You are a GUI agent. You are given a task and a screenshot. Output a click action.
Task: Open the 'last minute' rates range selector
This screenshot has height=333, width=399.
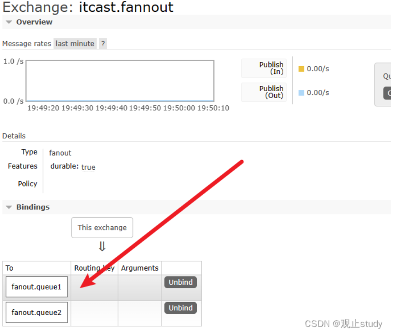pyautogui.click(x=75, y=44)
